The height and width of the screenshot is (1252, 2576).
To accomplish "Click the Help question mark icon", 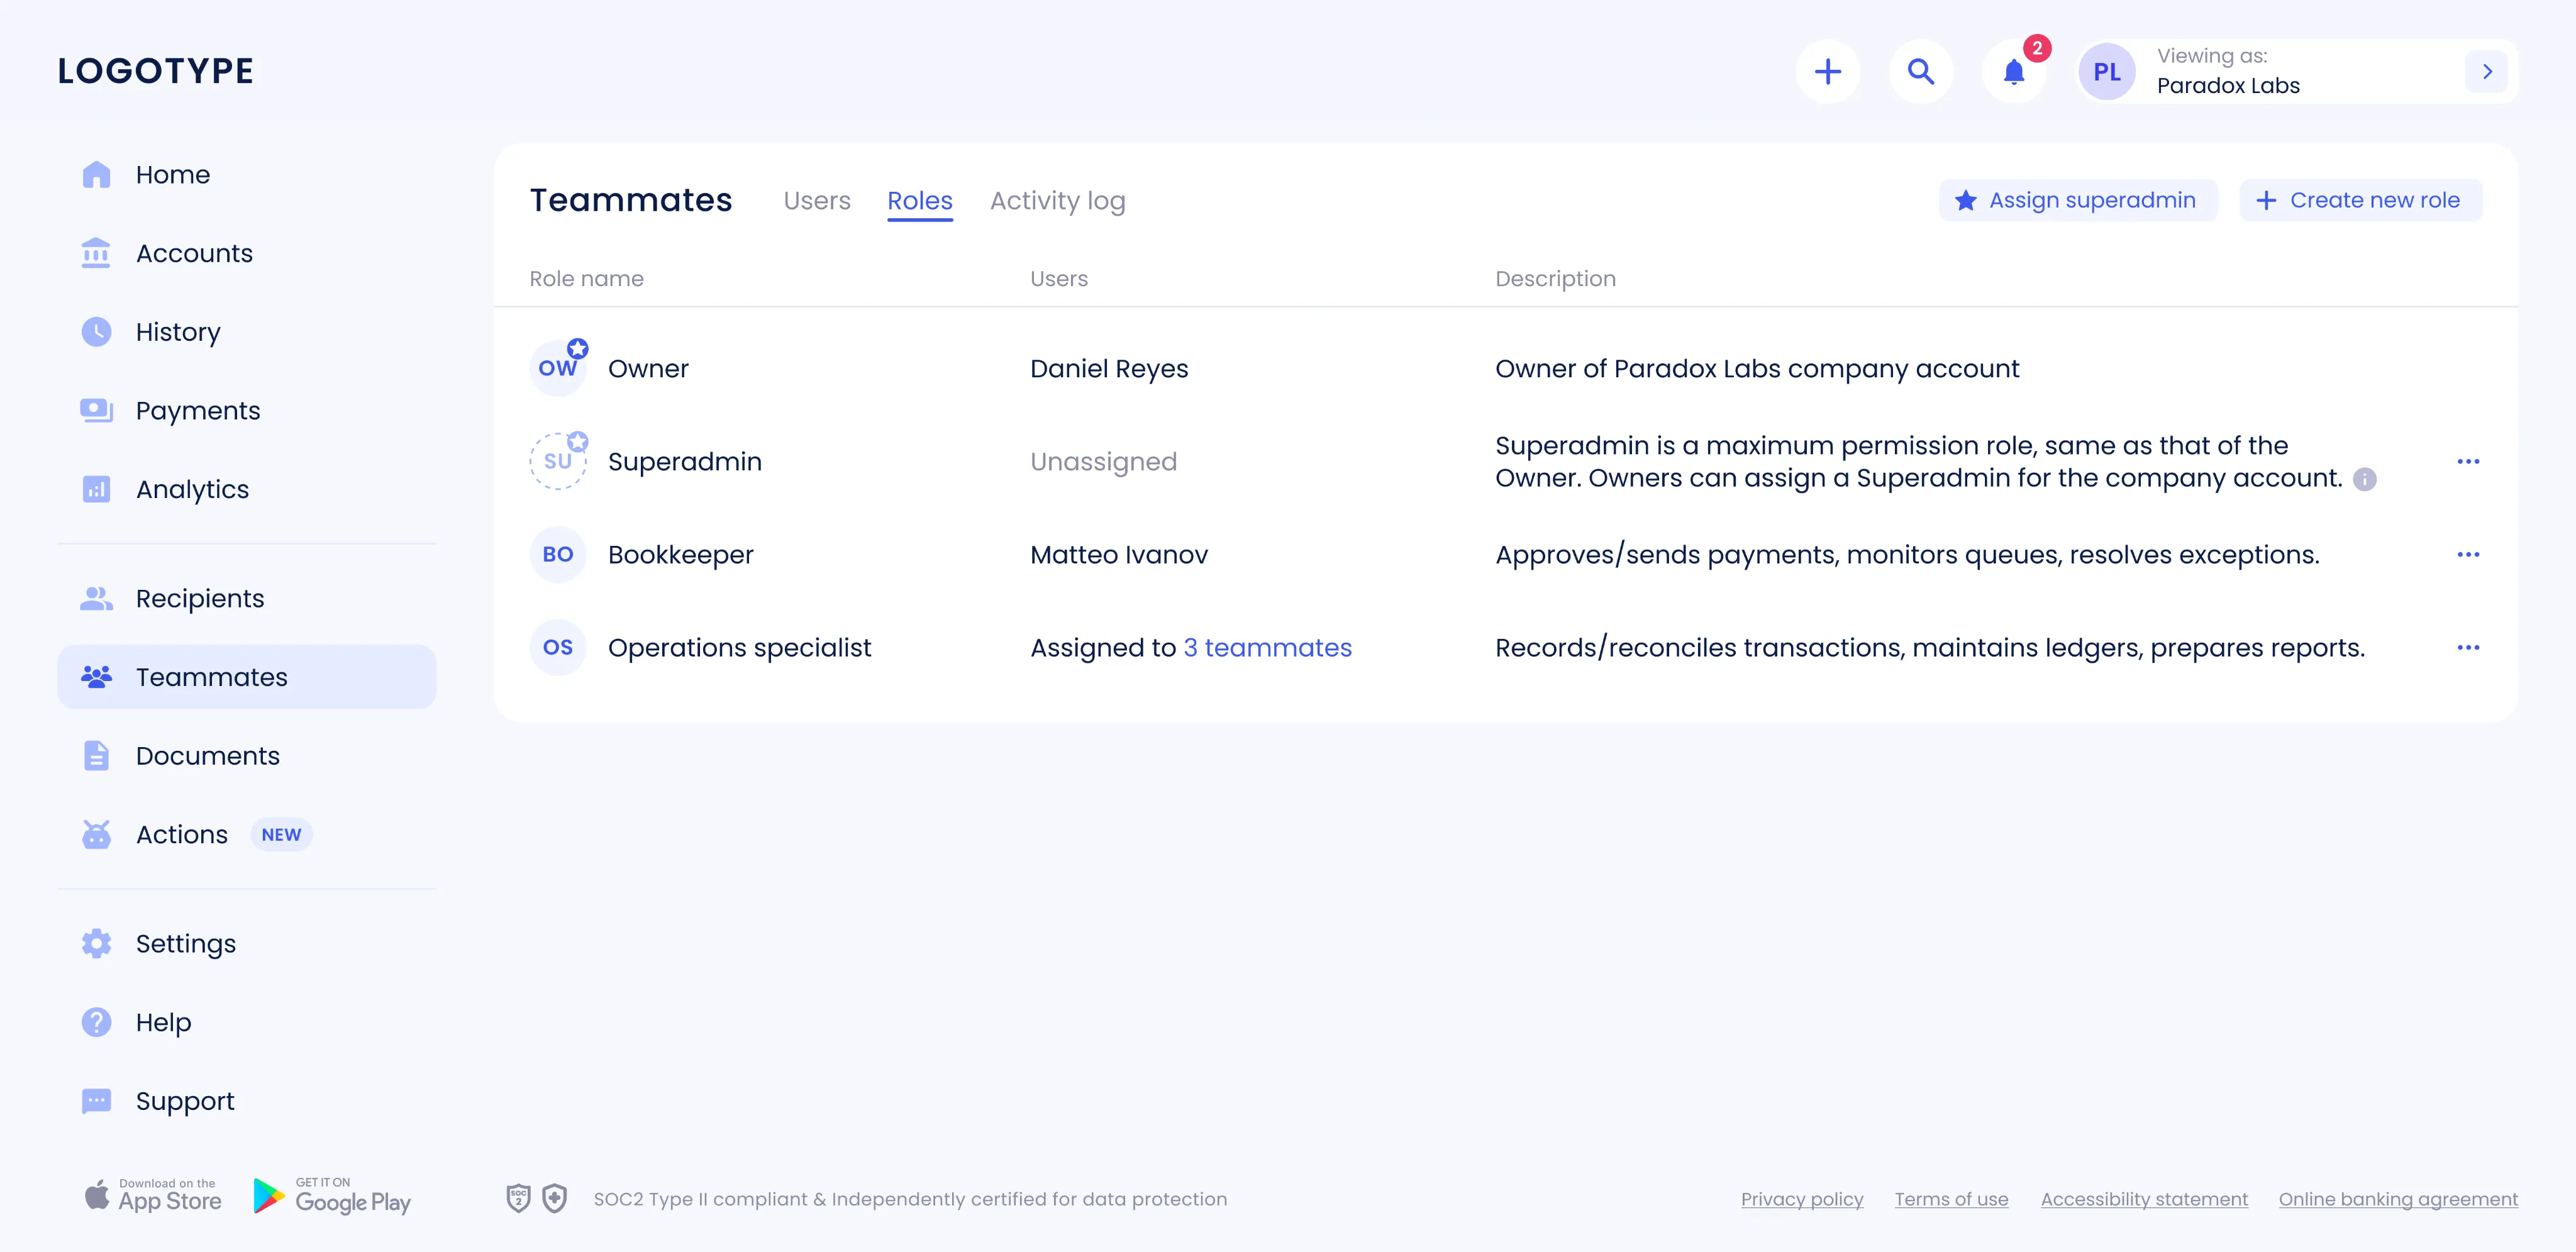I will [96, 1022].
